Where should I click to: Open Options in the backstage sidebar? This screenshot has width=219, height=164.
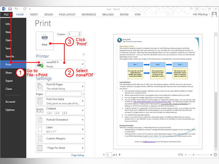pos(13,110)
